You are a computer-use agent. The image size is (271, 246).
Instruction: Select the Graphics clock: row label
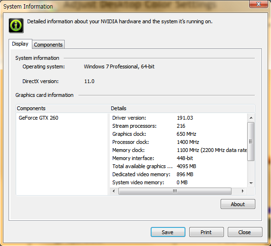pyautogui.click(x=129, y=134)
